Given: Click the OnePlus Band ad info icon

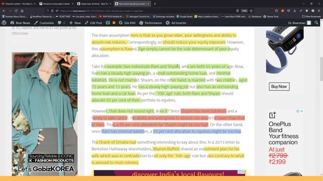Looking at the screenshot, I should point(298,111).
